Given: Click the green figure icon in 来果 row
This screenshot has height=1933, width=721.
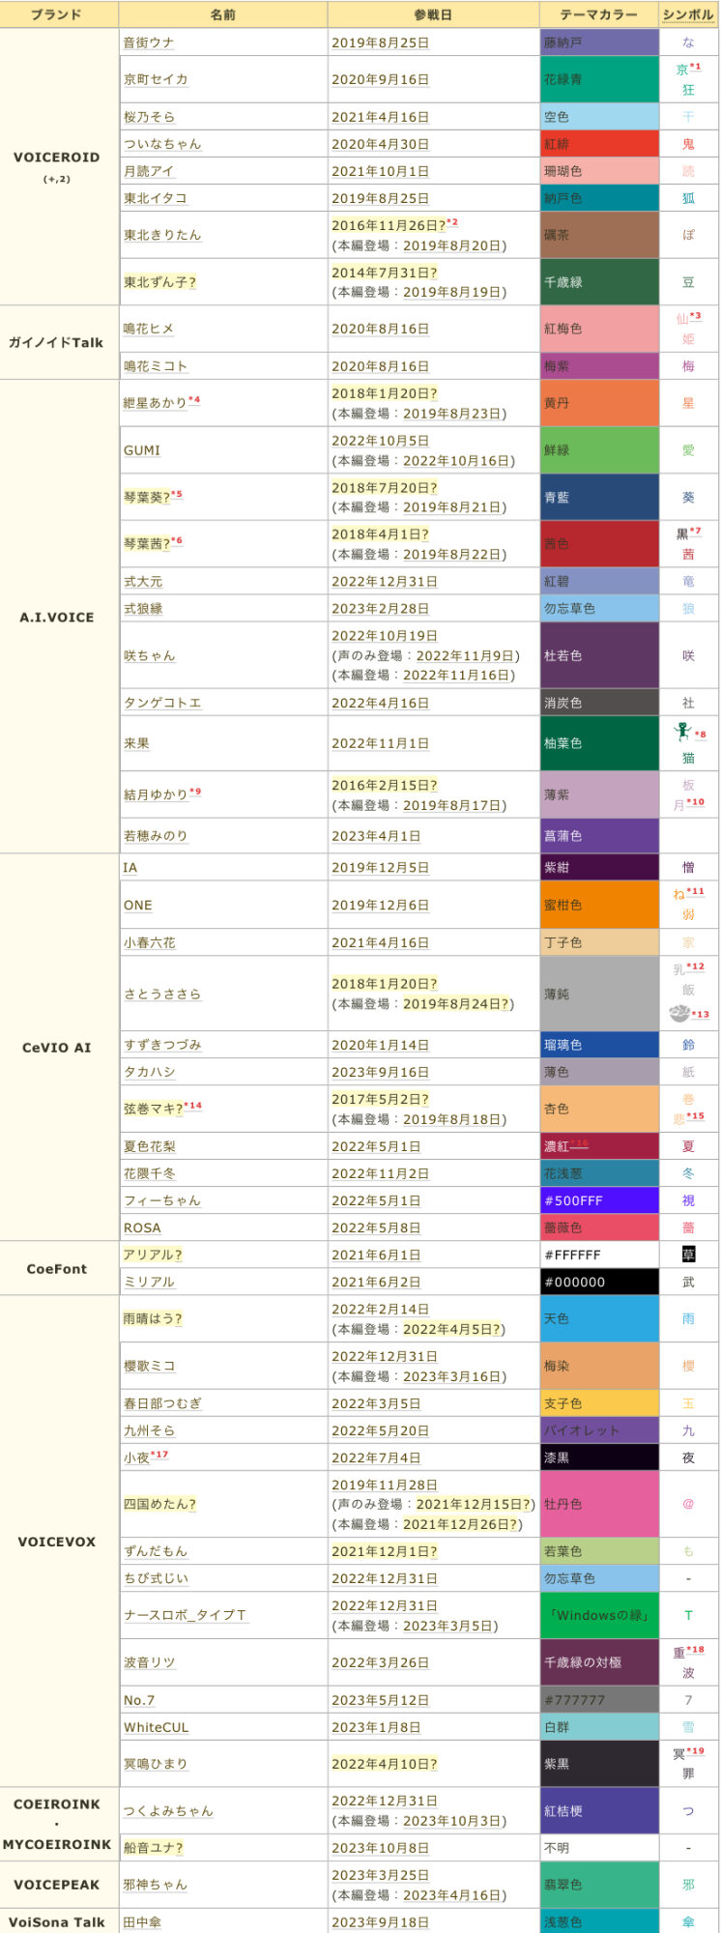Looking at the screenshot, I should click(682, 732).
